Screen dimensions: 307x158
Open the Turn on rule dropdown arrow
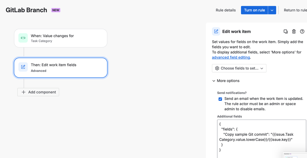272,10
